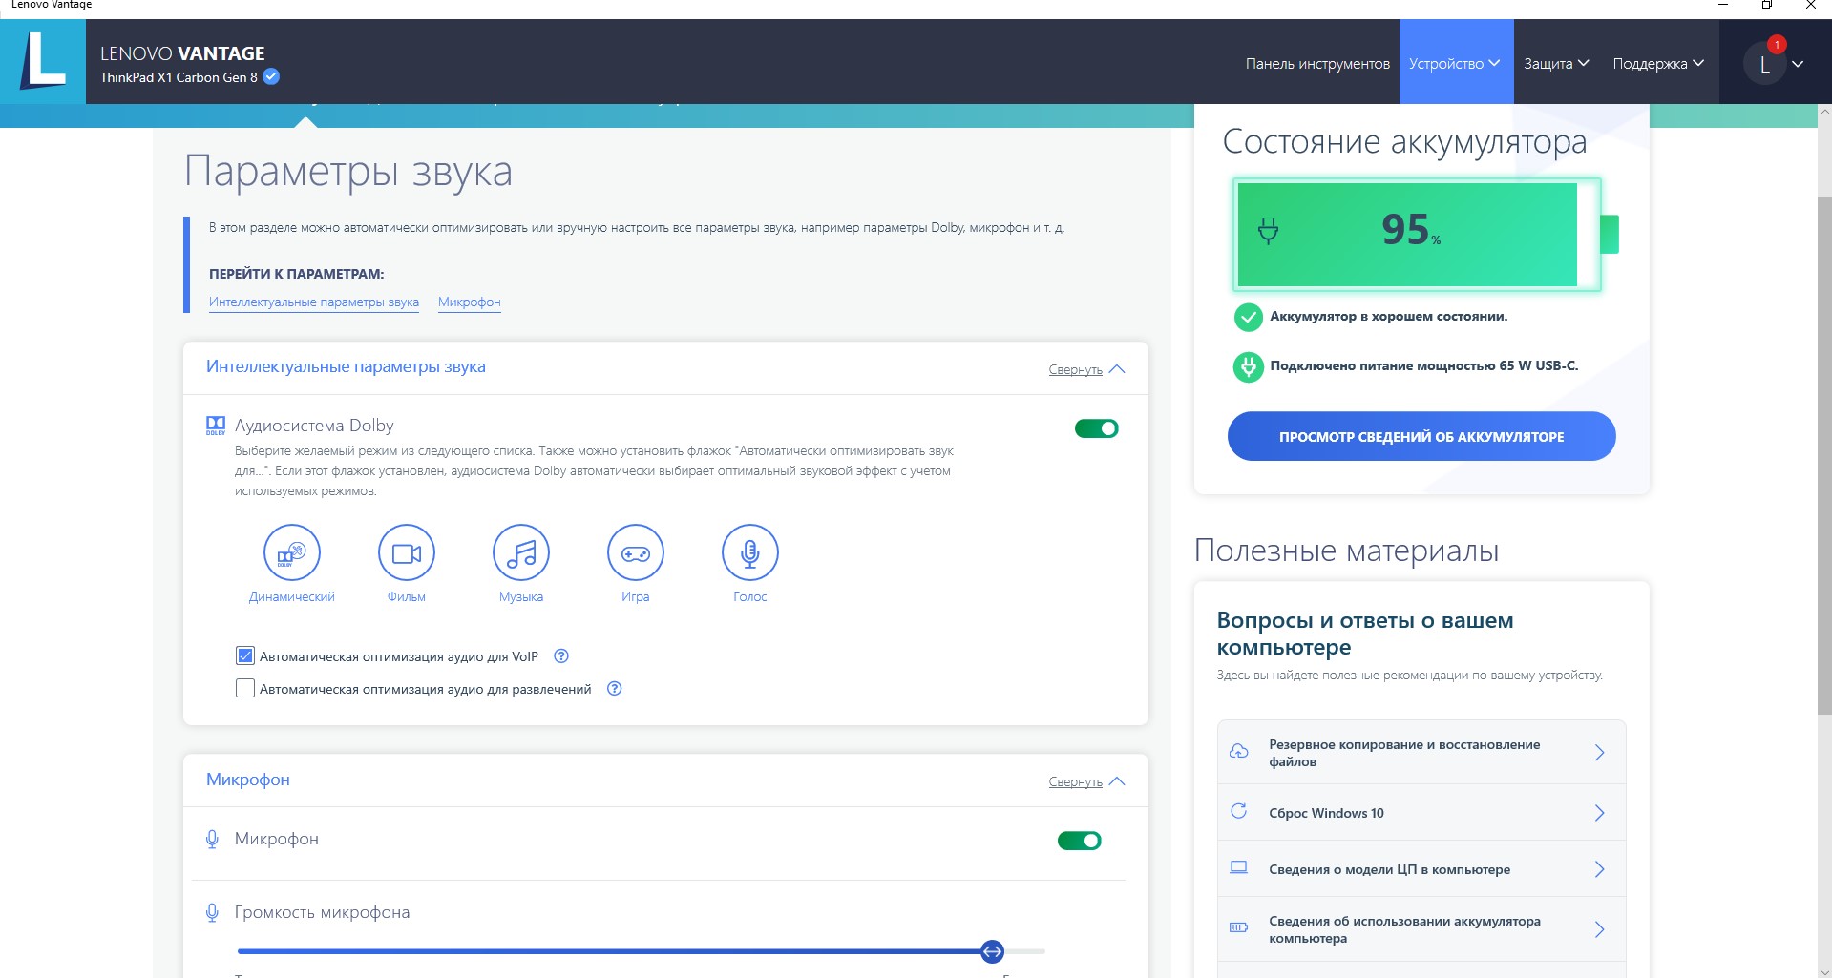Collapse the Микрофон section
The image size is (1832, 978).
(1086, 781)
